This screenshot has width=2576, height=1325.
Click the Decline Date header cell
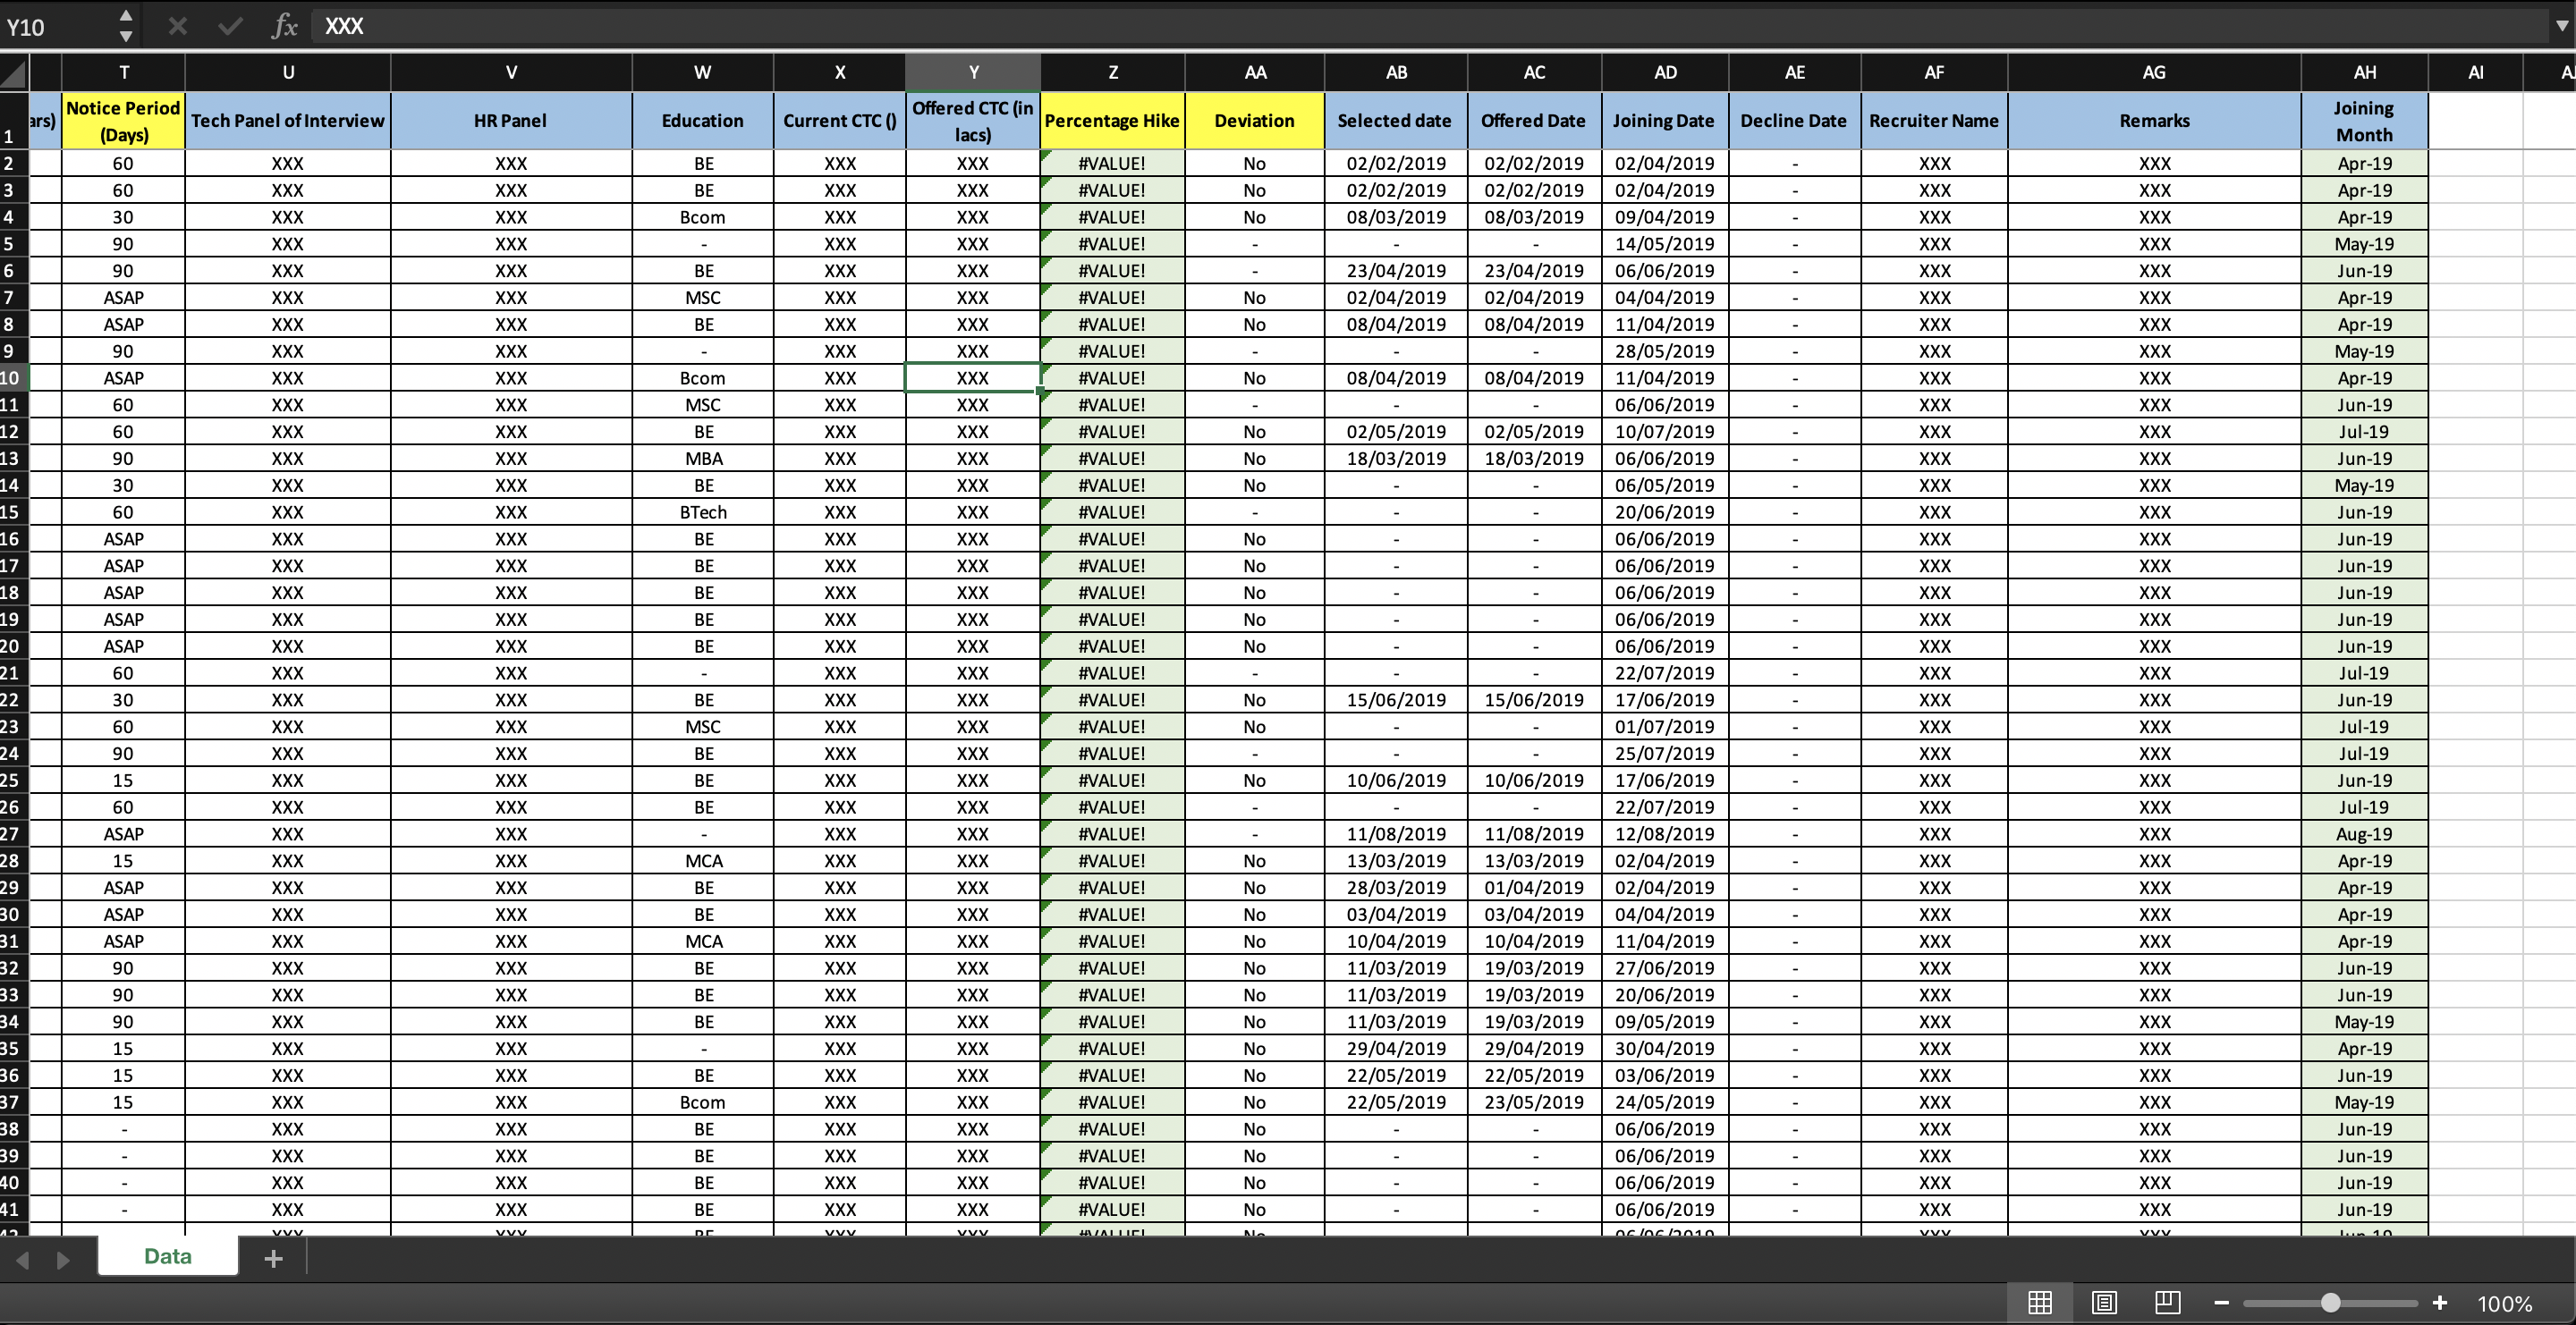point(1795,121)
